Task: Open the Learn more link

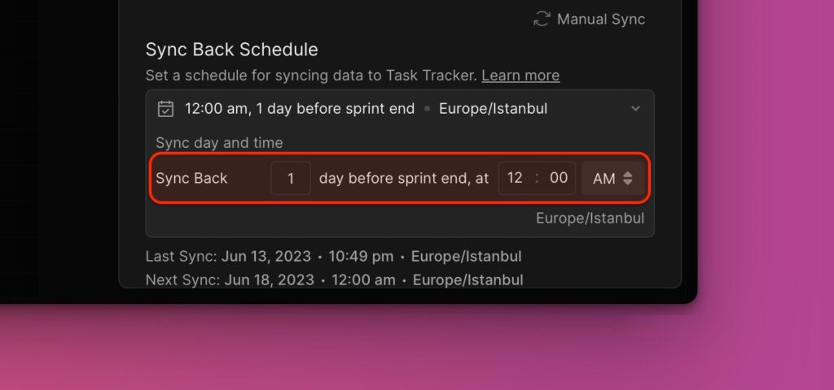Action: point(520,76)
